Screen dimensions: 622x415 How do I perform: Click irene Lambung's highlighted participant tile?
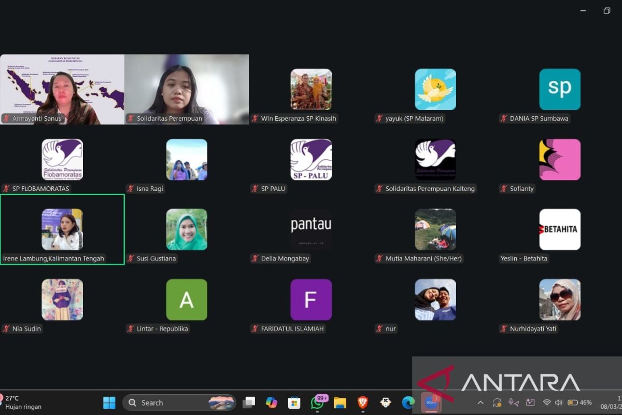[62, 229]
